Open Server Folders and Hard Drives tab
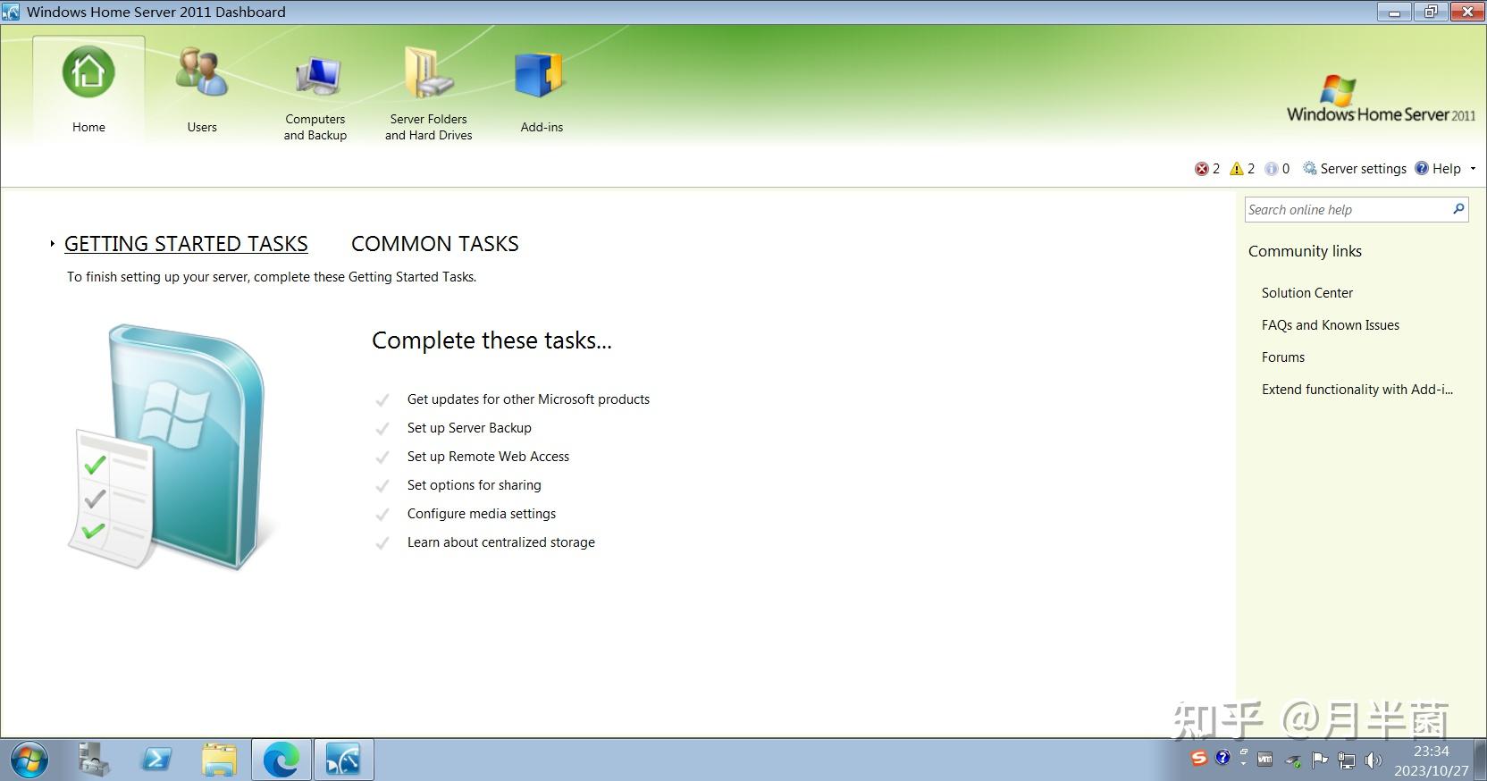 429,94
